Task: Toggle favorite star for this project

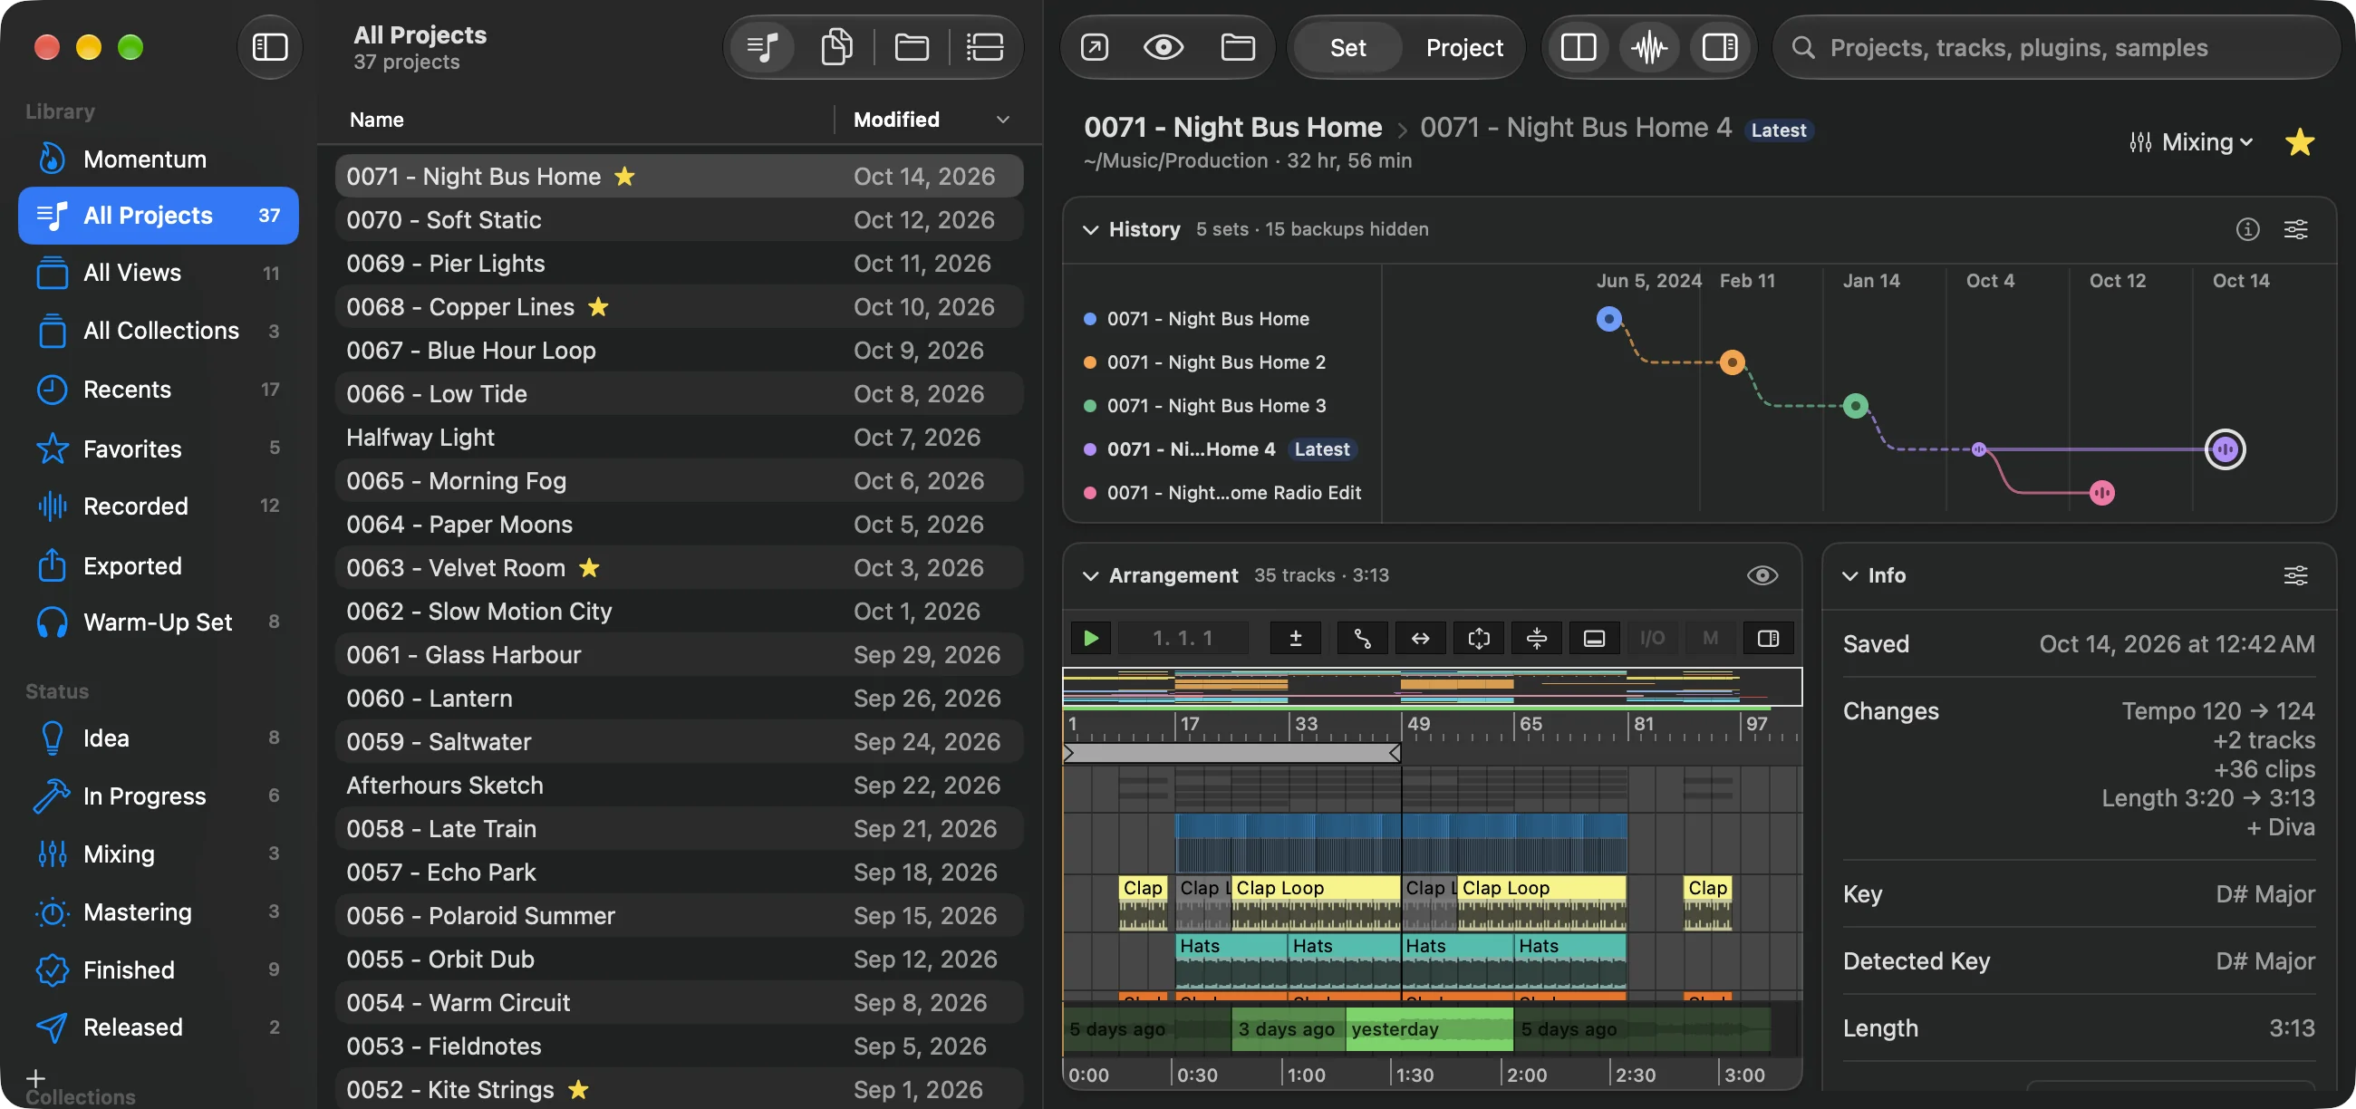Action: point(2298,141)
